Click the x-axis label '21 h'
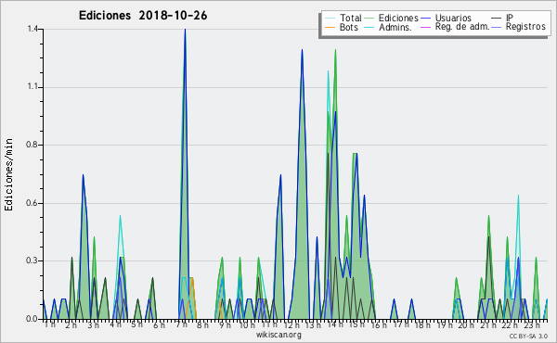The width and height of the screenshot is (557, 343). click(488, 324)
